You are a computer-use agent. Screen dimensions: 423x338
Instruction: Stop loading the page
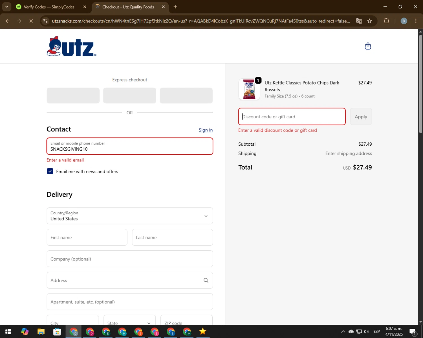(31, 21)
